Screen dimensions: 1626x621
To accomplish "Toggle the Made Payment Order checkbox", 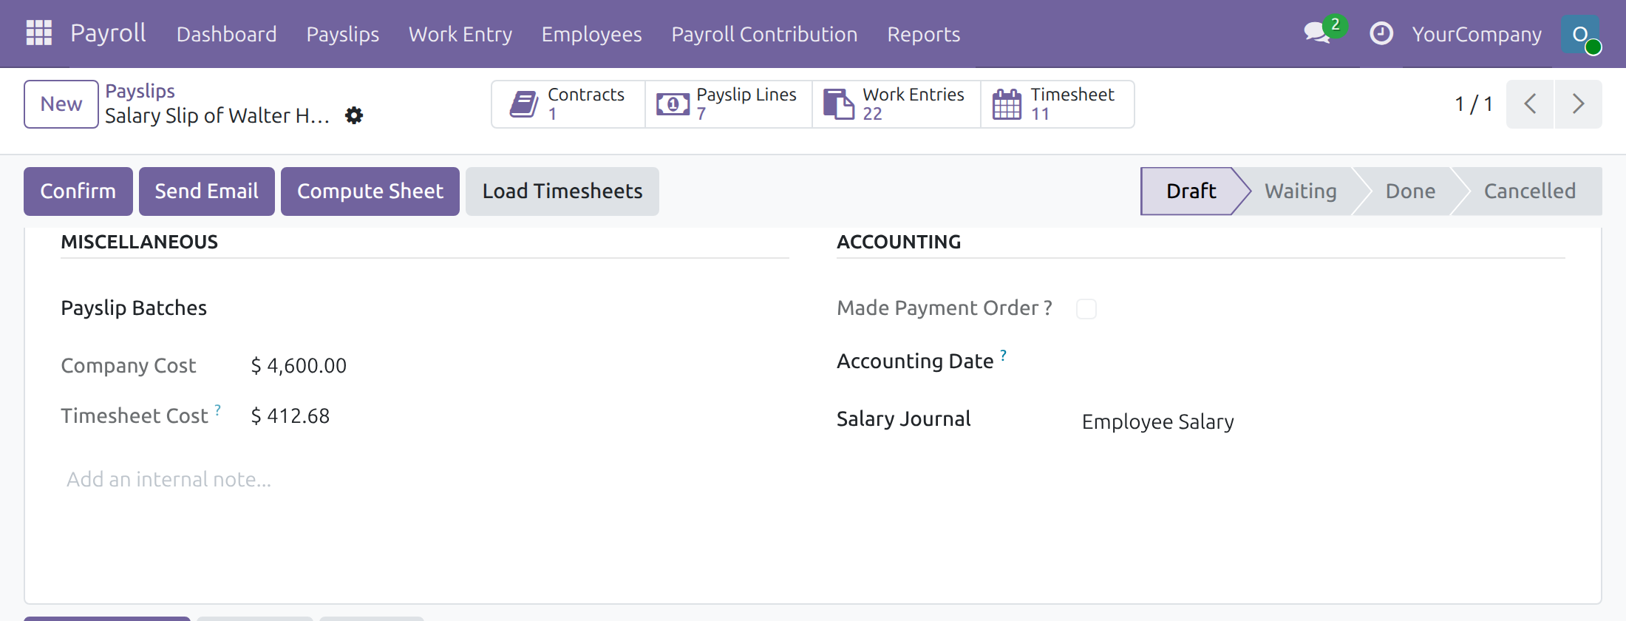I will coord(1086,309).
